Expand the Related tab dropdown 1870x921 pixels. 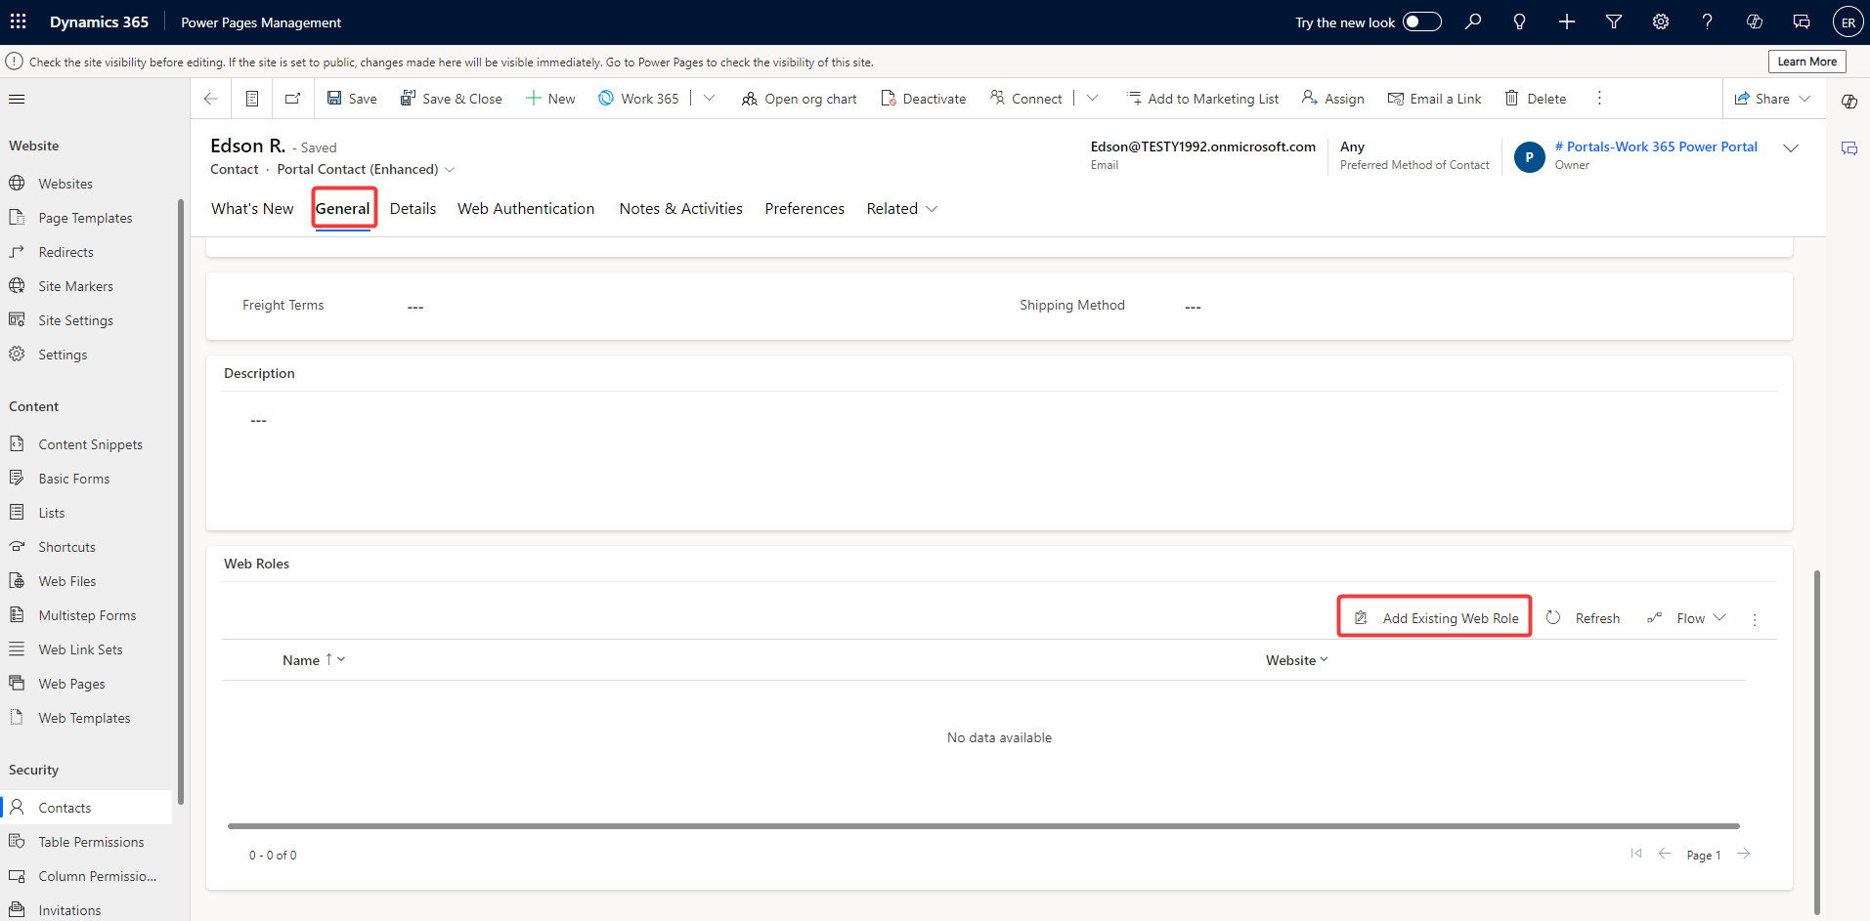[x=902, y=209]
